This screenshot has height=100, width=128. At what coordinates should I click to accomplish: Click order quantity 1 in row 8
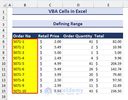point(78,52)
